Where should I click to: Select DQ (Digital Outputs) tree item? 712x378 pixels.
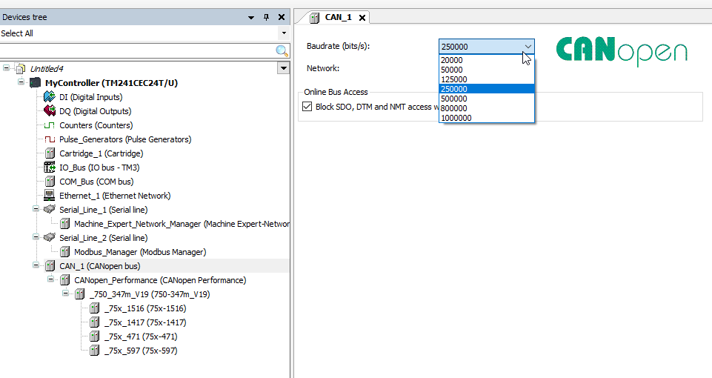[96, 111]
